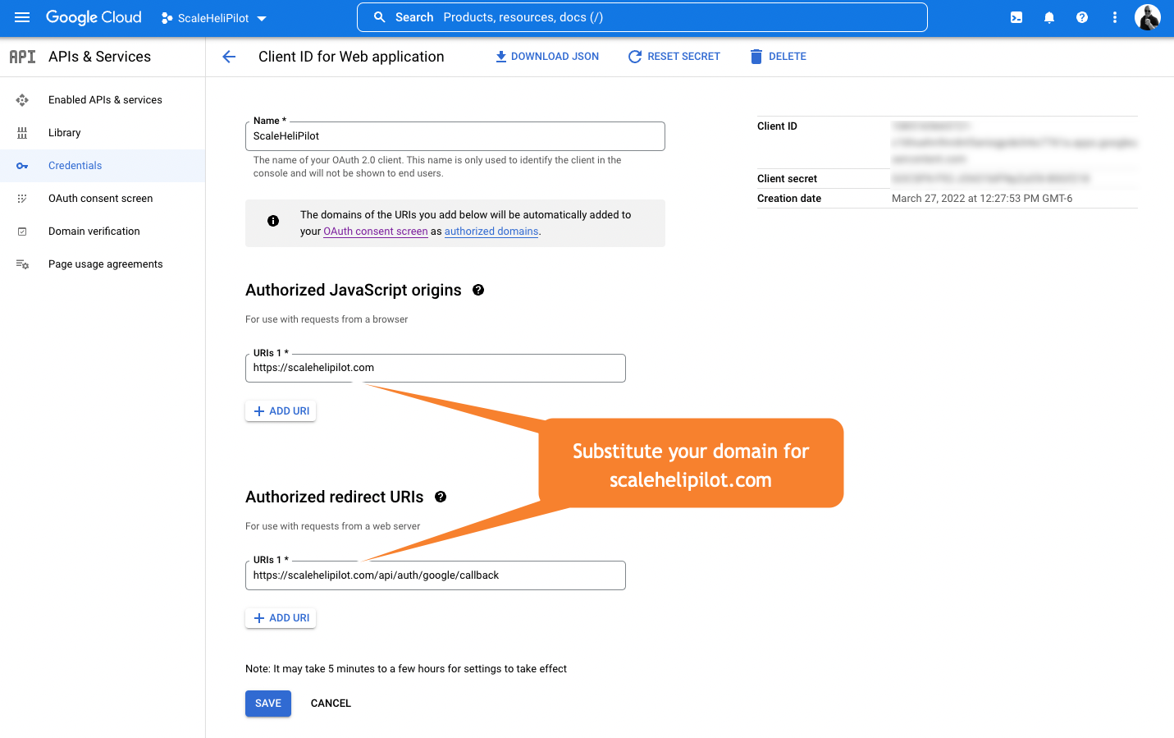Click the redirect URI input field

(x=435, y=575)
